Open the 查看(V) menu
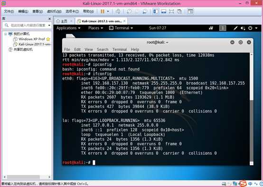Viewport: 263px width, 187px height. click(x=38, y=11)
